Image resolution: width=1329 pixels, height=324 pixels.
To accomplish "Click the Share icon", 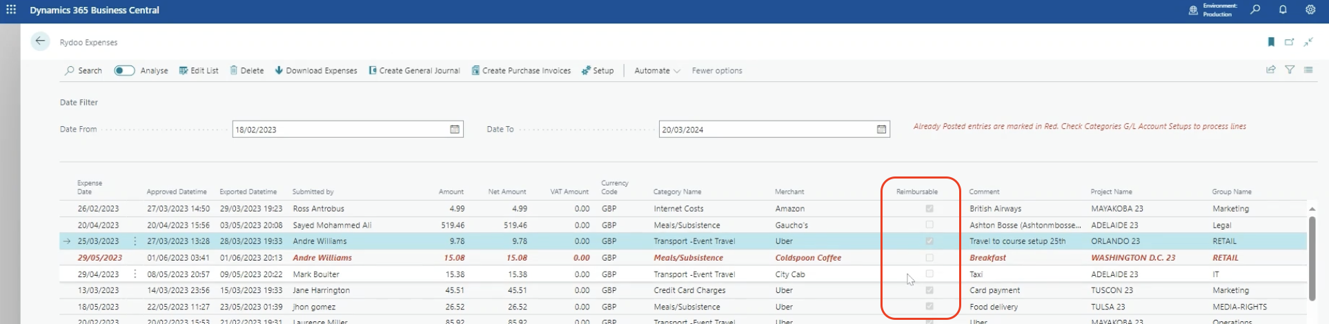I will click(x=1270, y=70).
